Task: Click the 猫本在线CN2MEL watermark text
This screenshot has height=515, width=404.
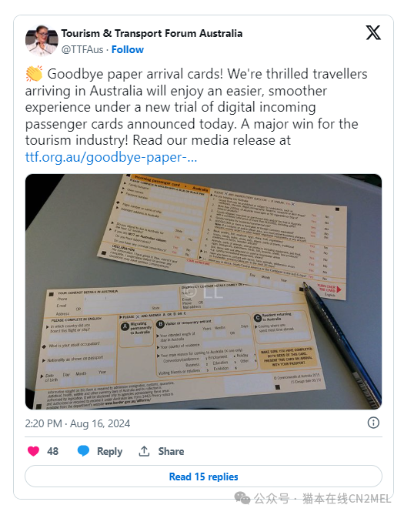Action: pos(346,499)
